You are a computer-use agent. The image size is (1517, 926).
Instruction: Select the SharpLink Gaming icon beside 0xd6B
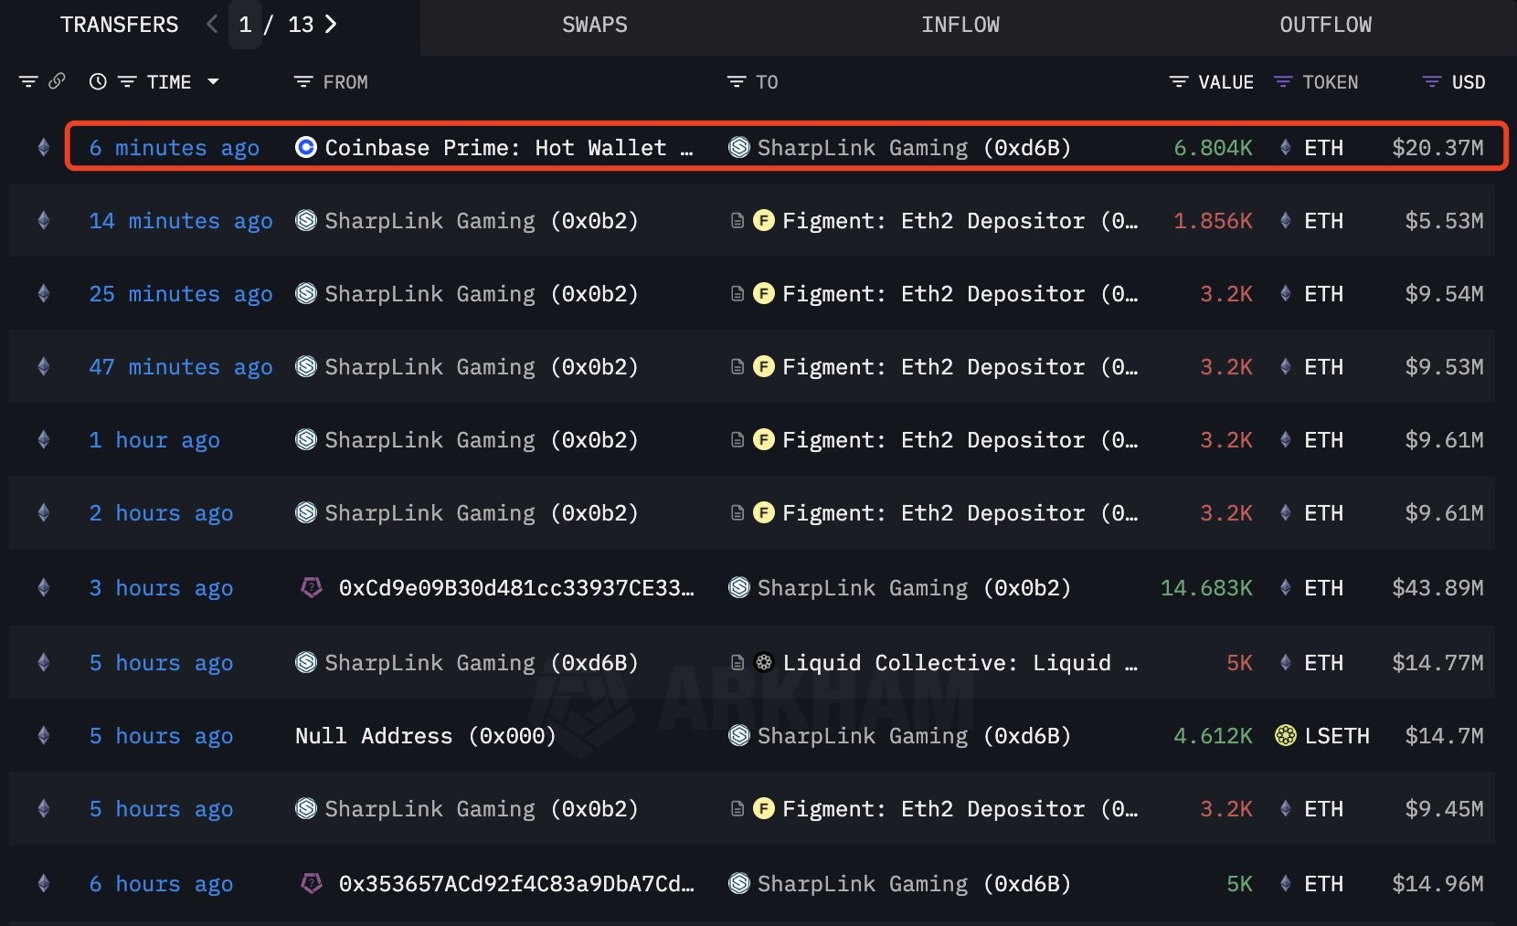coord(738,147)
